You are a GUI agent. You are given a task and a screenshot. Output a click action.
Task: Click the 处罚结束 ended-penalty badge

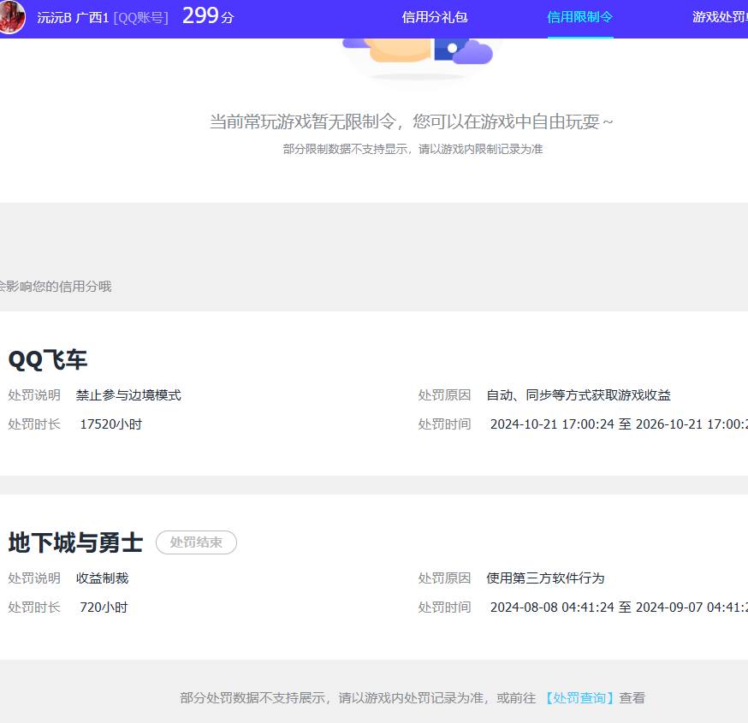(x=196, y=542)
